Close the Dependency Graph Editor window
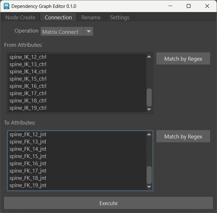This screenshot has height=213, width=217. click(x=207, y=6)
